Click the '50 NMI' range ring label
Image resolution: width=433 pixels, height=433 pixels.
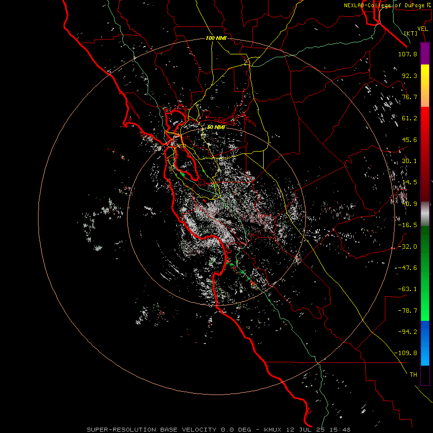click(x=216, y=127)
